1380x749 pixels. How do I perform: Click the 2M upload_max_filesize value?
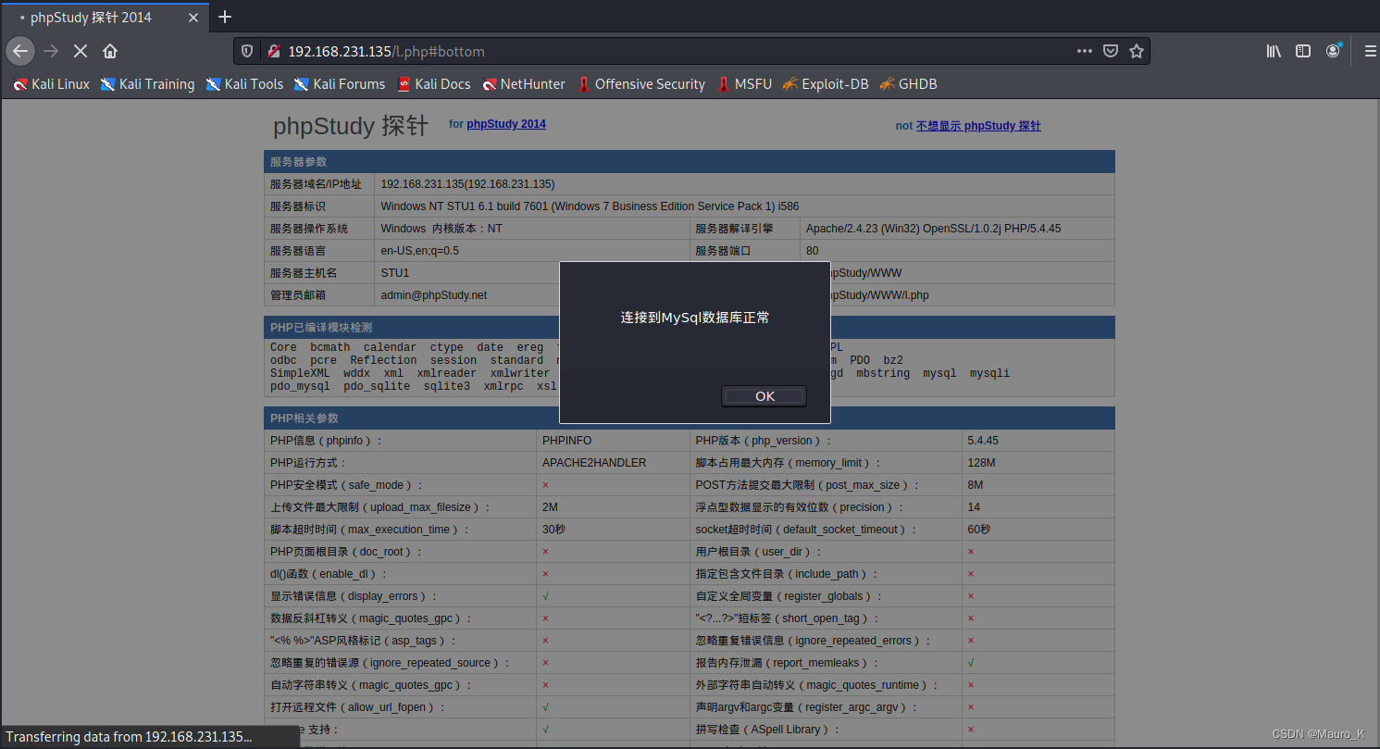[x=550, y=507]
